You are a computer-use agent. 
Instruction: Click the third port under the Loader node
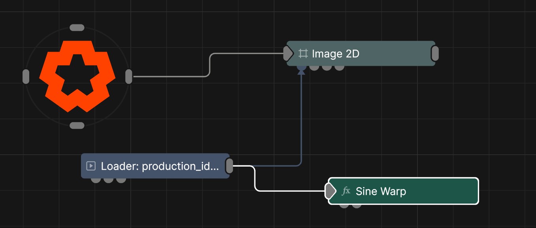121,180
